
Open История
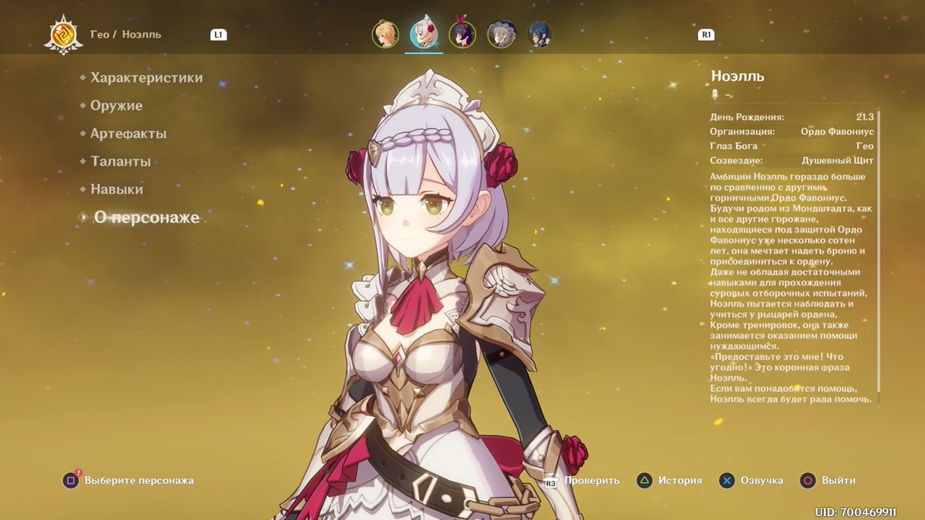[680, 481]
